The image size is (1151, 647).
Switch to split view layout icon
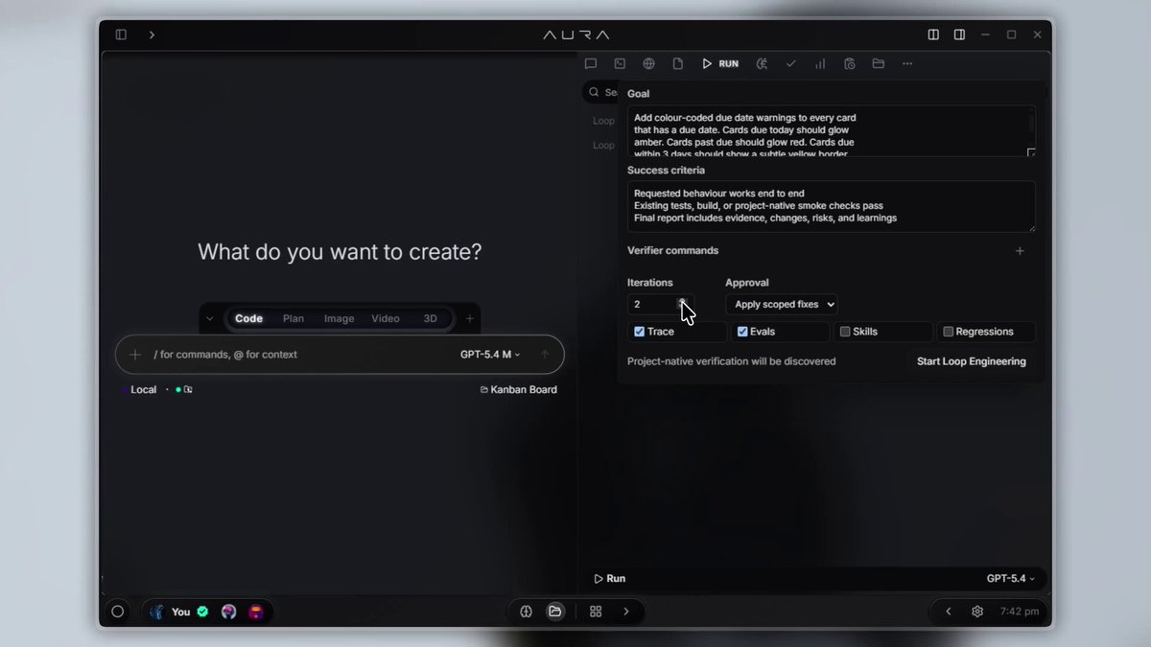tap(933, 35)
